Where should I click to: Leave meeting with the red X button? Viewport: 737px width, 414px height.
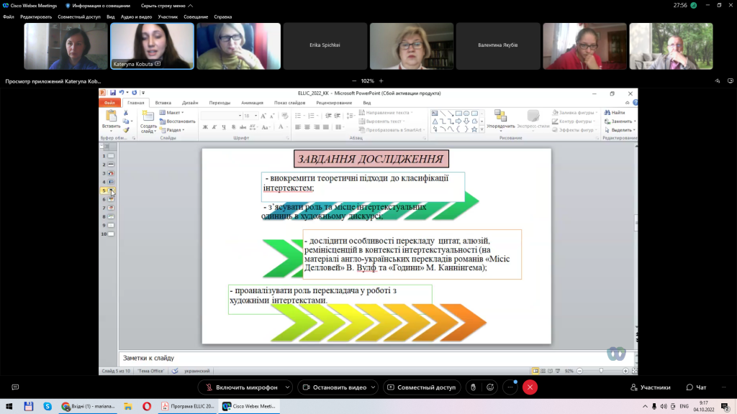[530, 387]
